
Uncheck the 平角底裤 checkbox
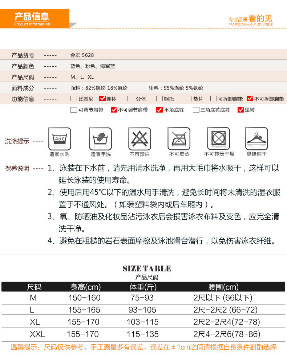(159, 110)
